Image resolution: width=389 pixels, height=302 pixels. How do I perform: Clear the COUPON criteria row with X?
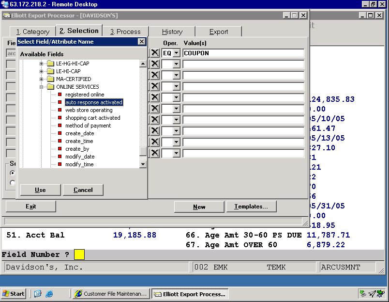[x=155, y=53]
